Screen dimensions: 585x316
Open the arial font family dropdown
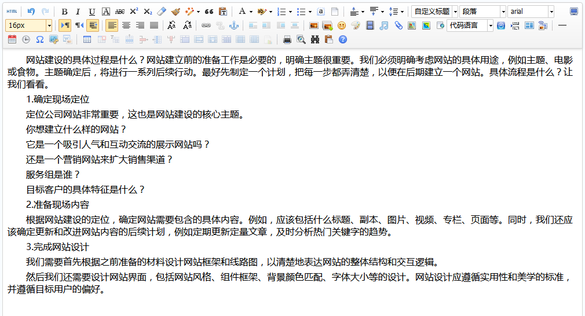tap(551, 12)
